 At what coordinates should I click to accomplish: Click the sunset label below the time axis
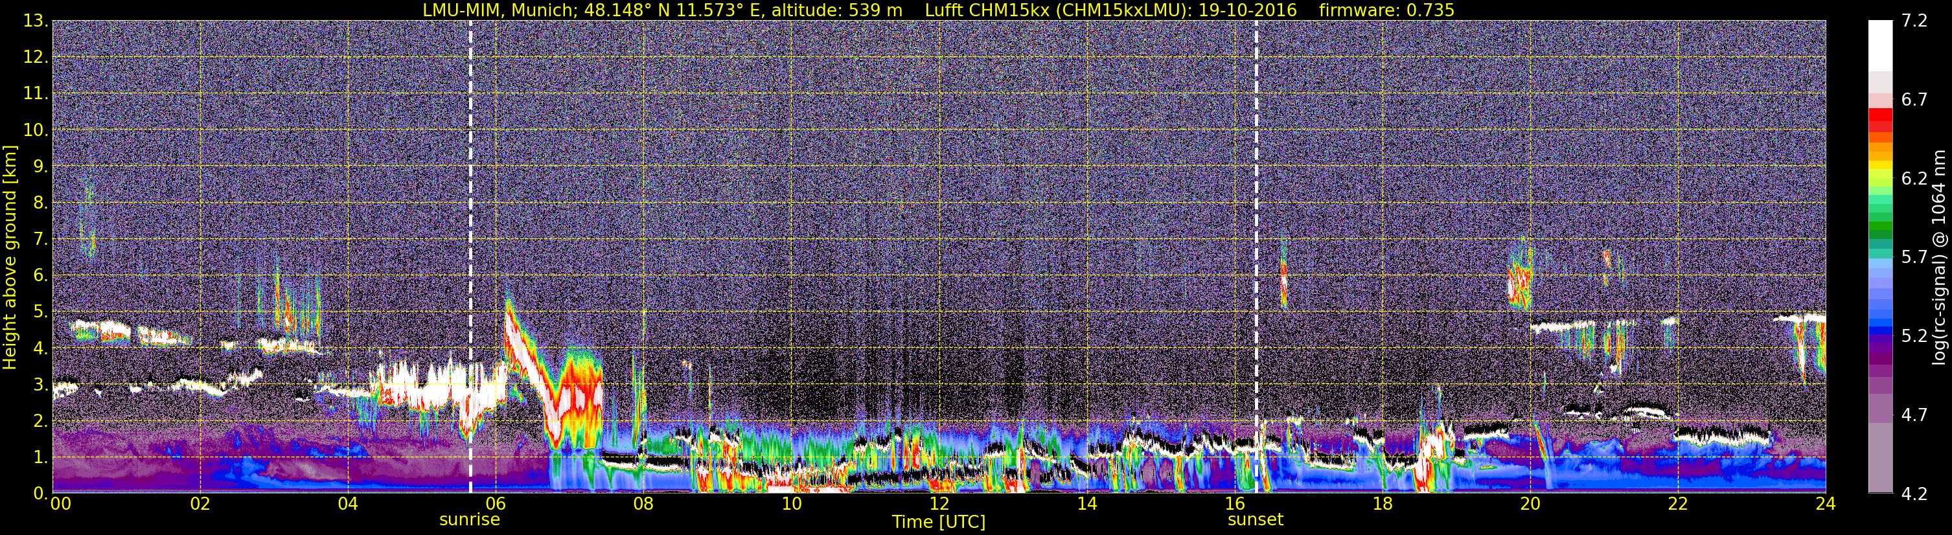pos(1256,520)
